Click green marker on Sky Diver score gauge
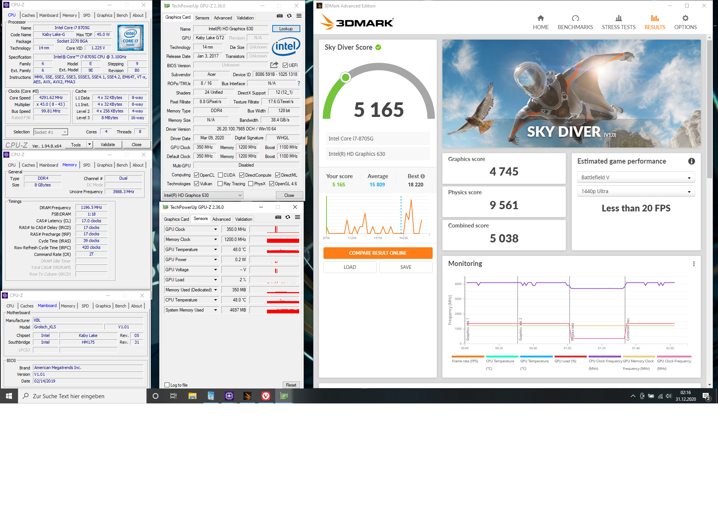718x511 pixels. pyautogui.click(x=346, y=77)
